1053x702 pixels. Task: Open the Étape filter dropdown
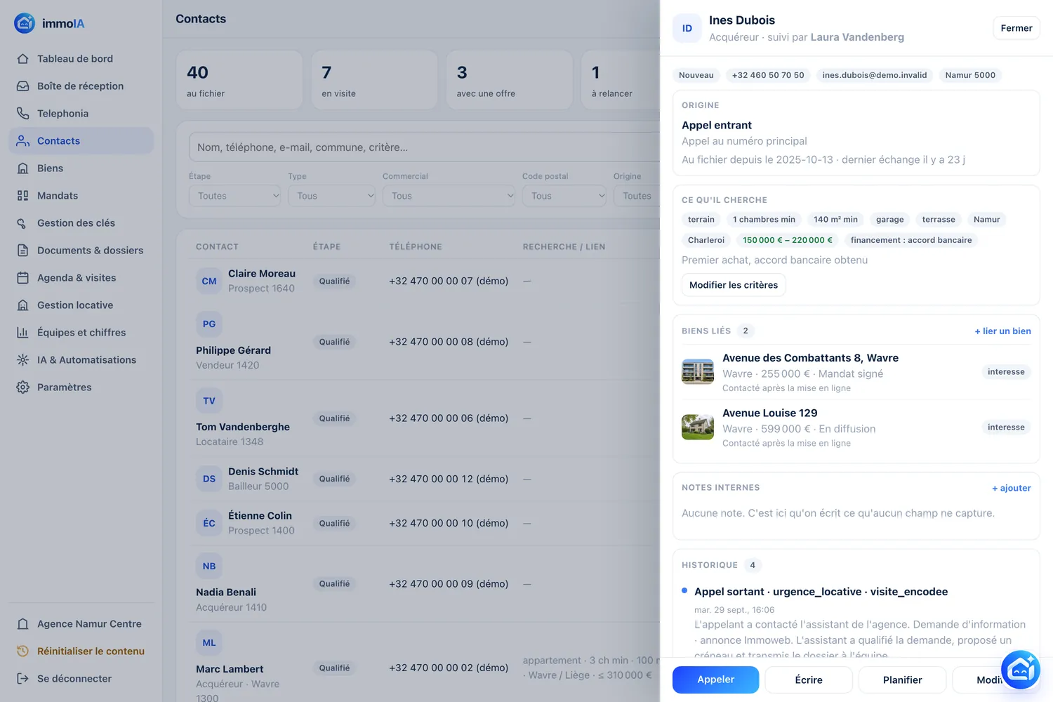(x=234, y=196)
